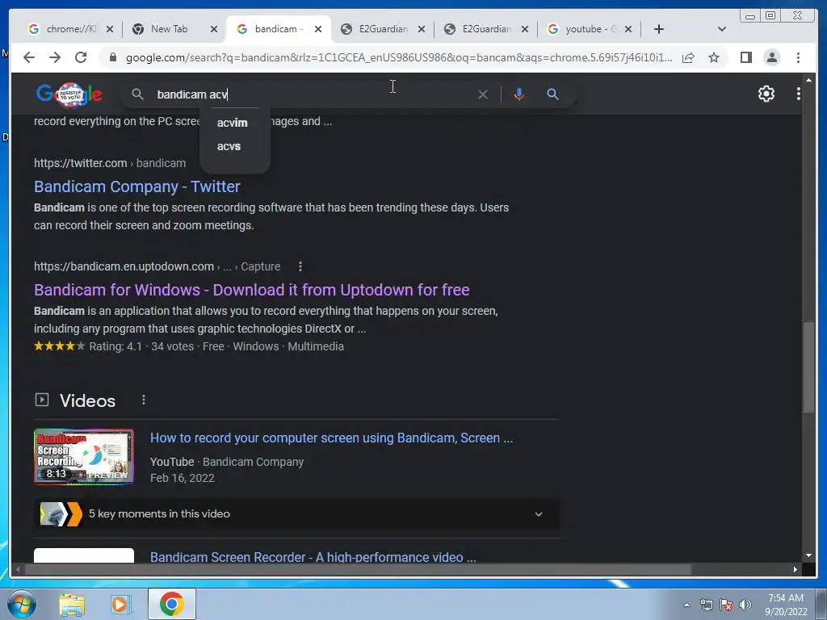Click the Chrome address bar URL
Image resolution: width=827 pixels, height=620 pixels.
point(399,57)
